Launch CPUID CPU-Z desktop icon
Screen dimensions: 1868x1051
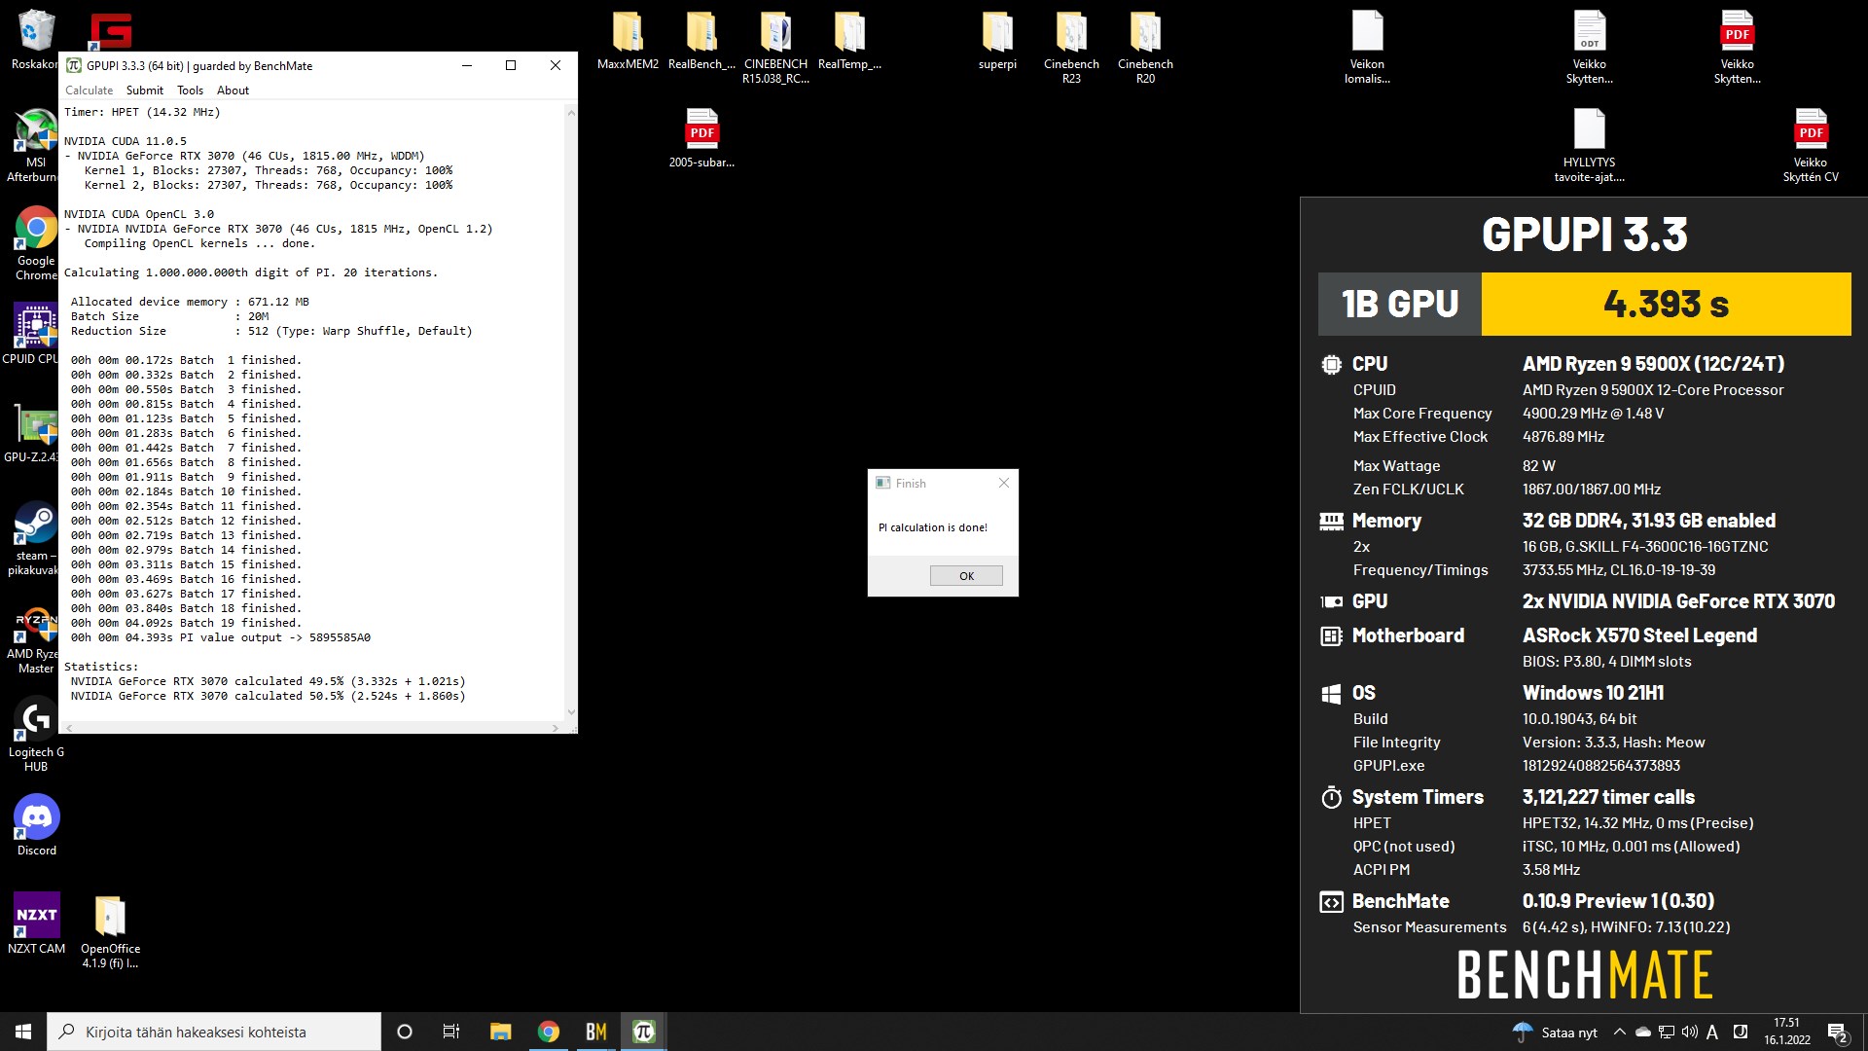(x=35, y=333)
